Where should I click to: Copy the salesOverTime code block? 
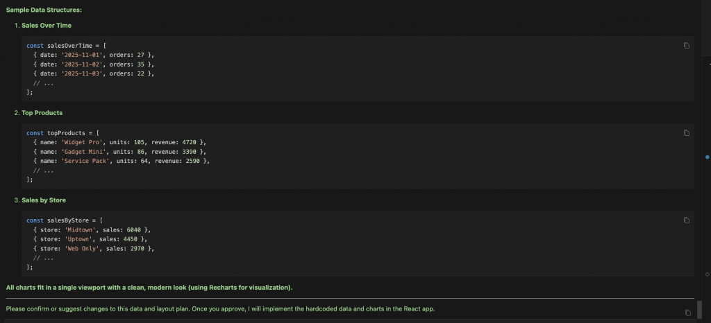687,46
